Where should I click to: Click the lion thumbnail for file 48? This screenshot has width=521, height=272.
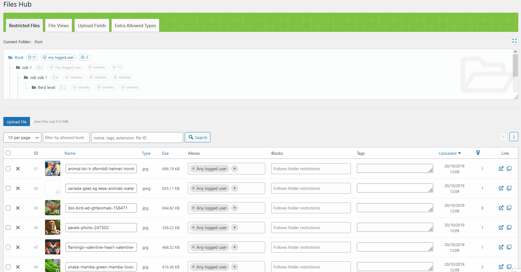coord(52,227)
